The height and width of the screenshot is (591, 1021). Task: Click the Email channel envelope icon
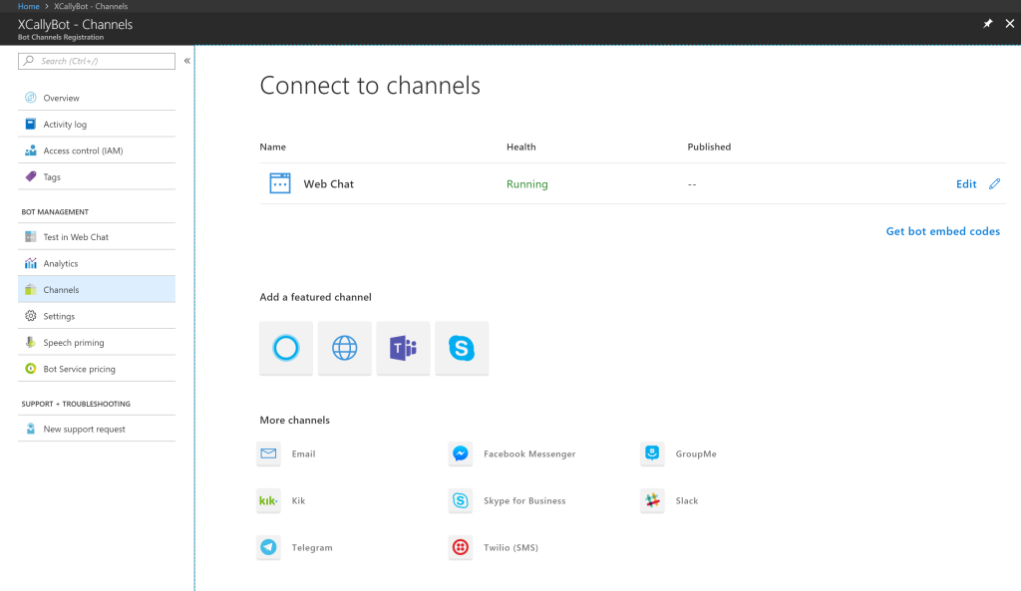[x=268, y=453]
